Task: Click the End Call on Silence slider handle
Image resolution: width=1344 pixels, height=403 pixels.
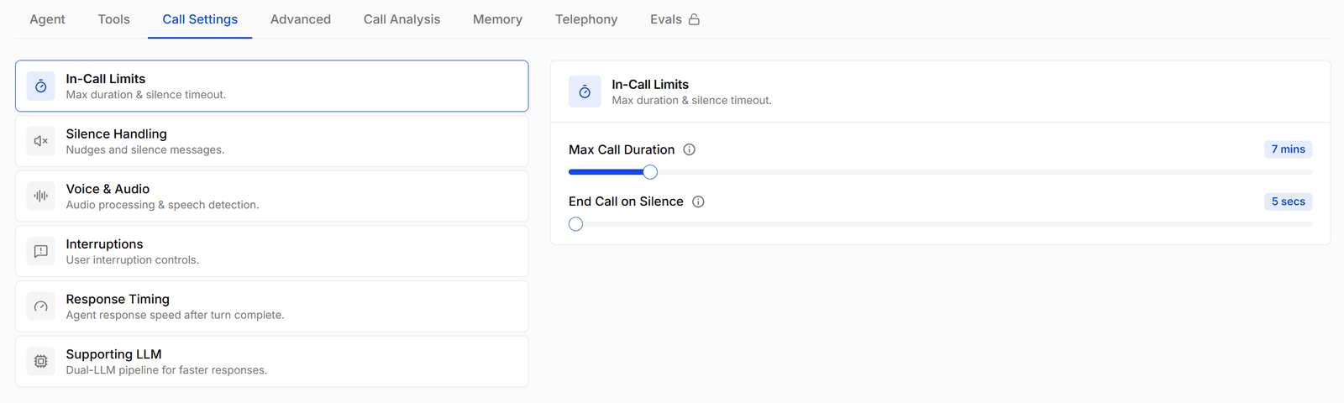Action: pos(575,224)
